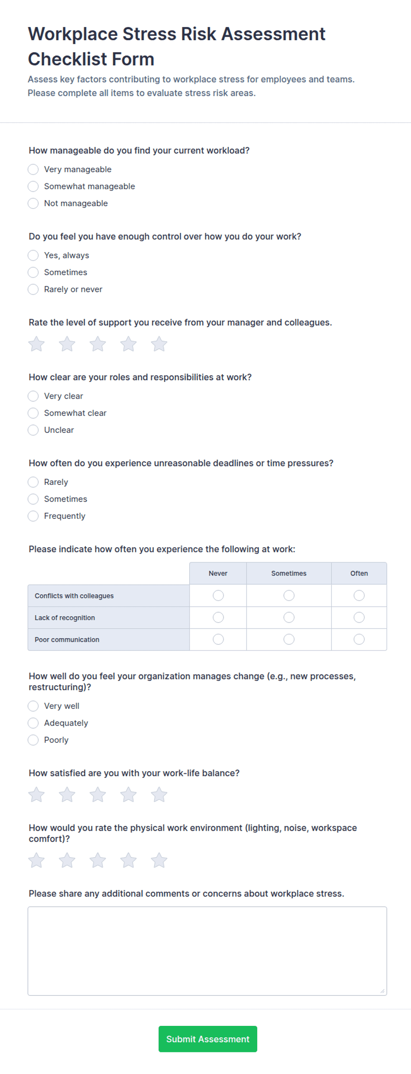This screenshot has height=1074, width=411.
Task: Select 'Unclear' for roles question
Action: coord(33,430)
